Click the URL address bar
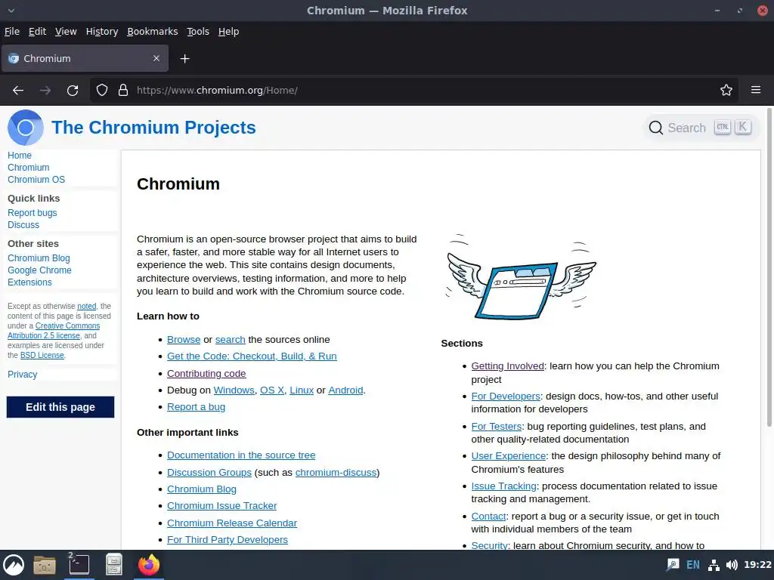The image size is (774, 580). pyautogui.click(x=415, y=91)
